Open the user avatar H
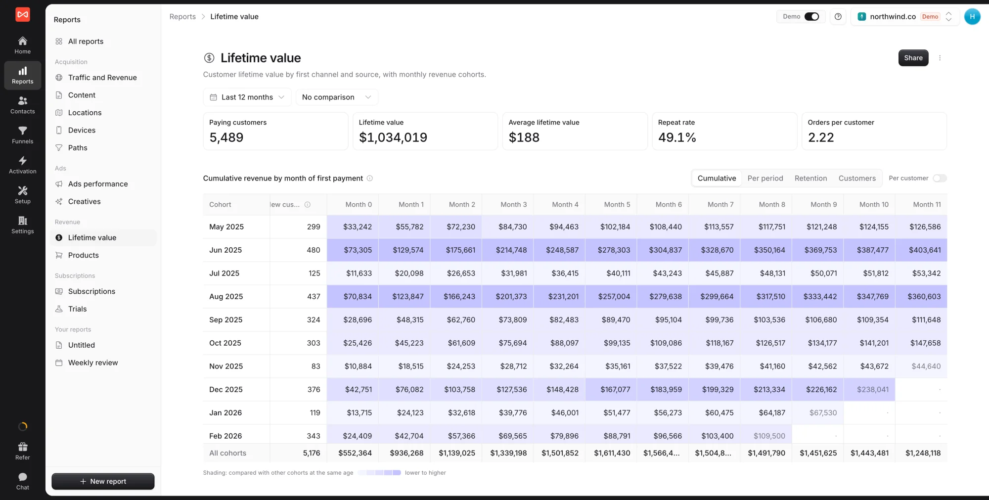The height and width of the screenshot is (500, 989). [972, 16]
